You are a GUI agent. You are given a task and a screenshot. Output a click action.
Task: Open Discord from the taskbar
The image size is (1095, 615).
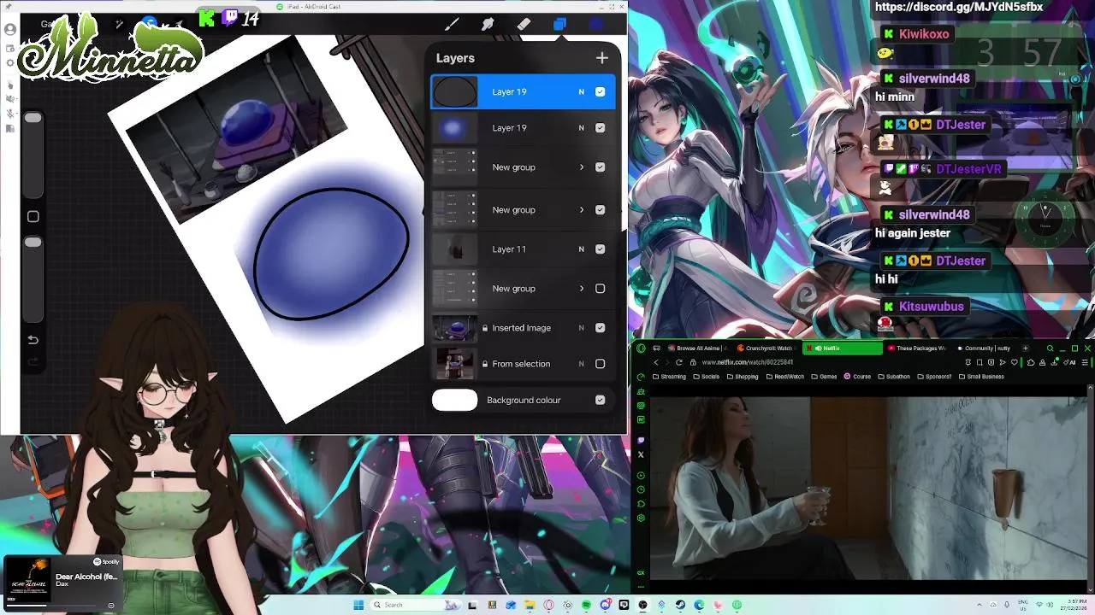(605, 605)
